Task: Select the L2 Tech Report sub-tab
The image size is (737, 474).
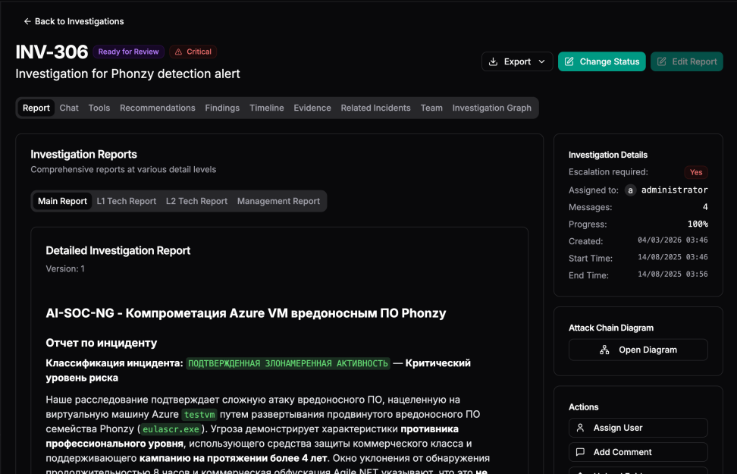Action: point(196,201)
